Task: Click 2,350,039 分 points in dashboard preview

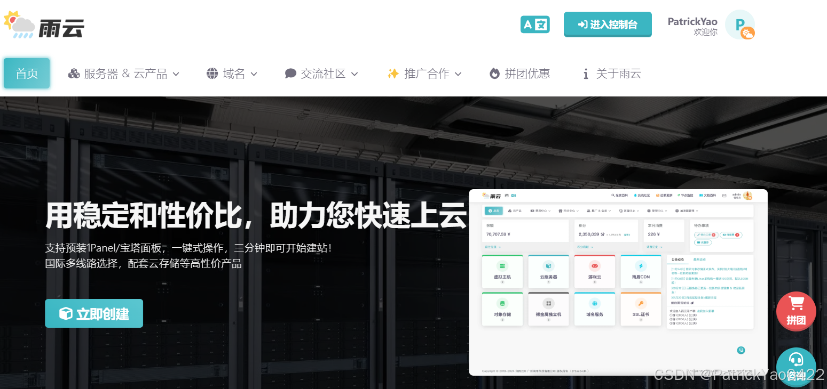Action: 592,234
